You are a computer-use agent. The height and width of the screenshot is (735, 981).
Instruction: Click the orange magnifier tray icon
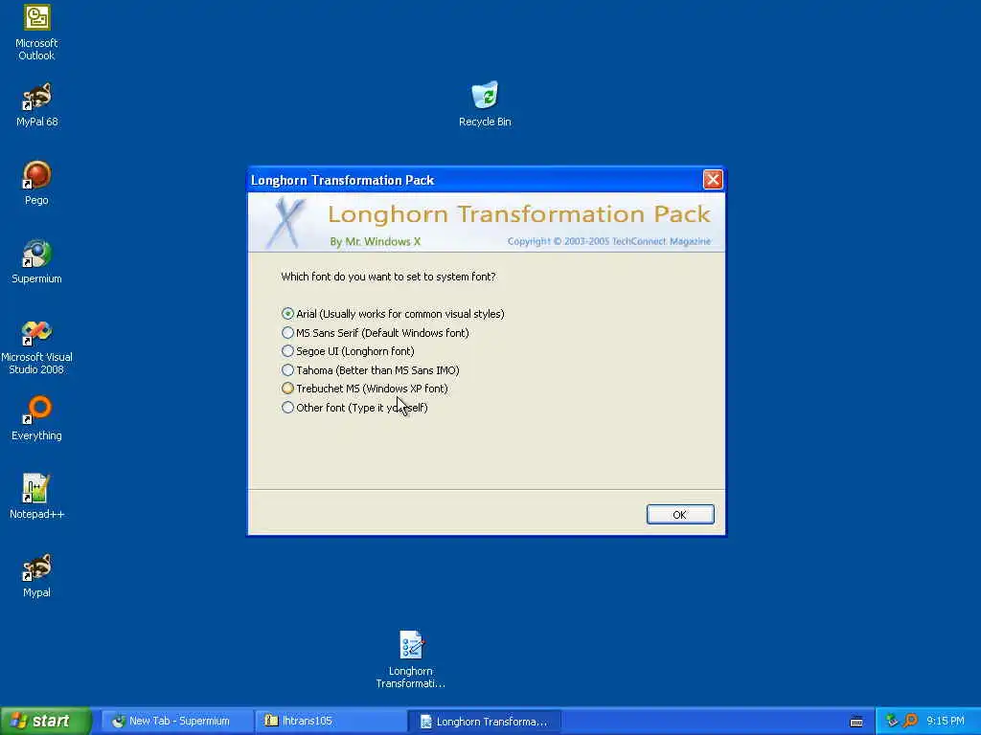coord(910,721)
